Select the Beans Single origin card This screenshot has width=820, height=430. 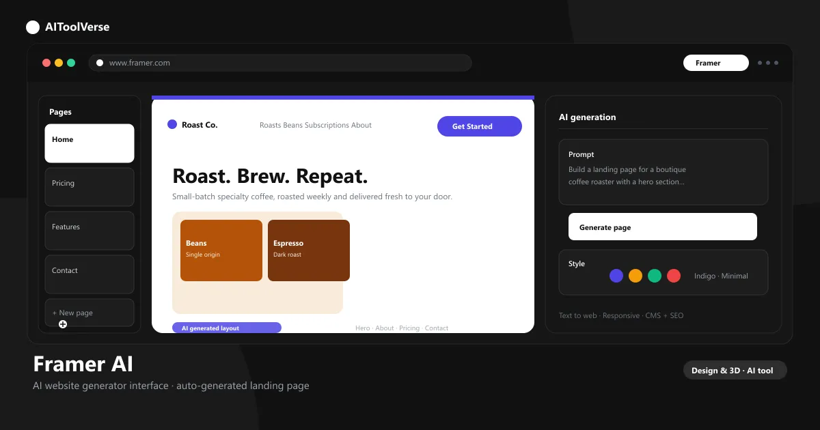(x=221, y=250)
